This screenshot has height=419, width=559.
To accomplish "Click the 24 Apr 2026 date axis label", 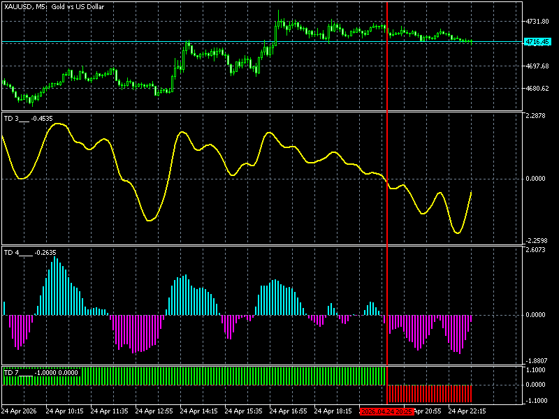I will coord(19,411).
